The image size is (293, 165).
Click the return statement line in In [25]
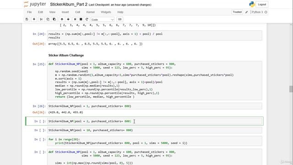[x=95, y=97]
